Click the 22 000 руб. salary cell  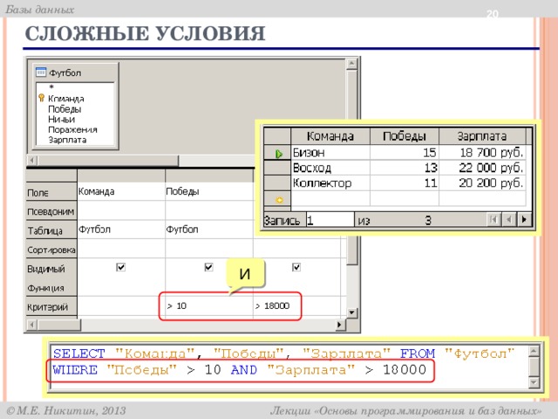coord(482,168)
